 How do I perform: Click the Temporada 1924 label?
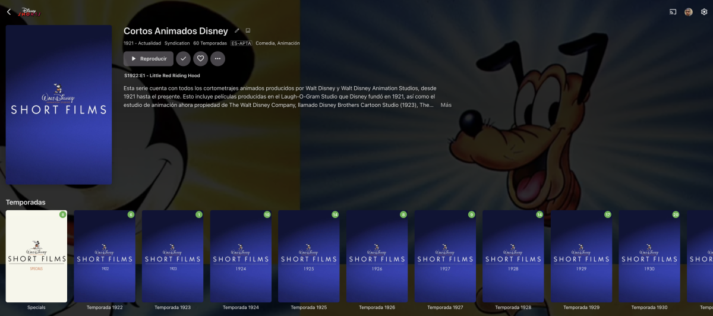241,308
